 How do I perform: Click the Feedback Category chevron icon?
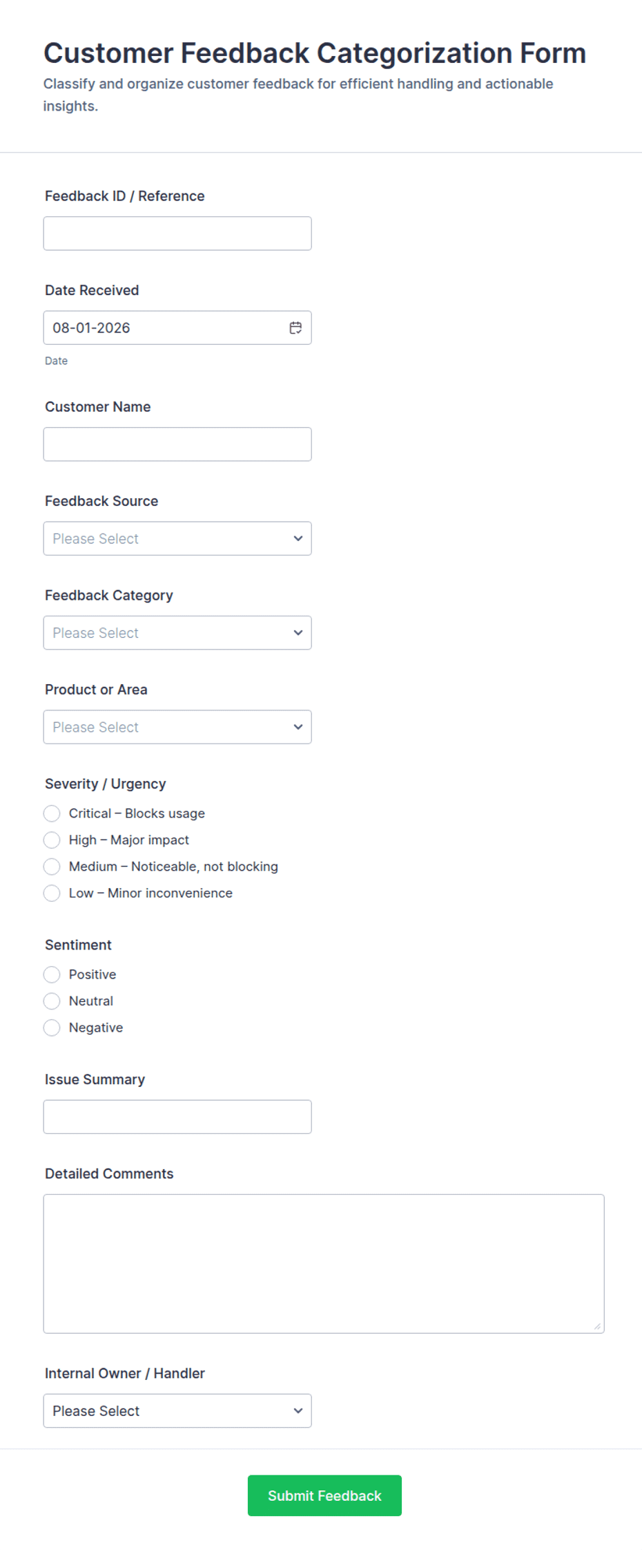click(x=298, y=632)
